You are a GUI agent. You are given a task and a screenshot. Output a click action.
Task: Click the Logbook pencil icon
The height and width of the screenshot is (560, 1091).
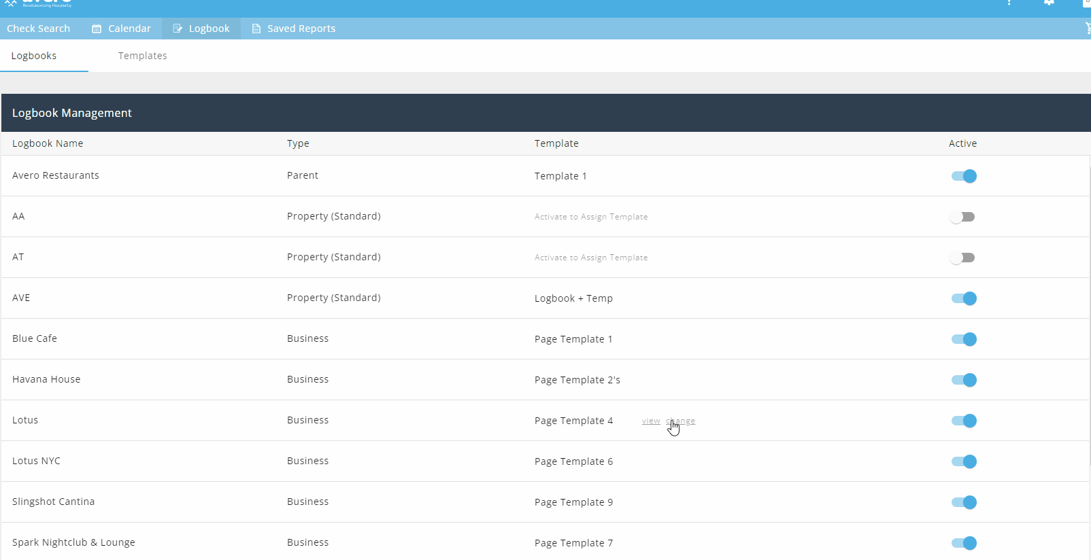tap(178, 29)
